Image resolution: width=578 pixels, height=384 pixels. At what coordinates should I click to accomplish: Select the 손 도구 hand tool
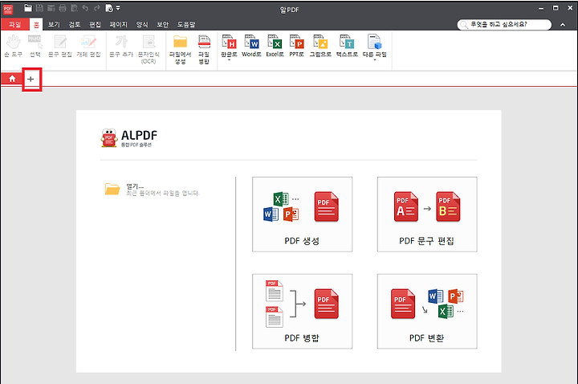pos(14,46)
